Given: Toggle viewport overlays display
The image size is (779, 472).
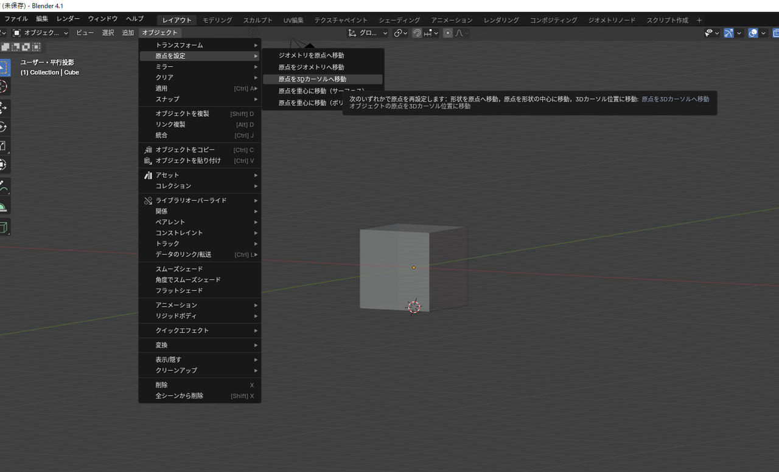Looking at the screenshot, I should (753, 33).
